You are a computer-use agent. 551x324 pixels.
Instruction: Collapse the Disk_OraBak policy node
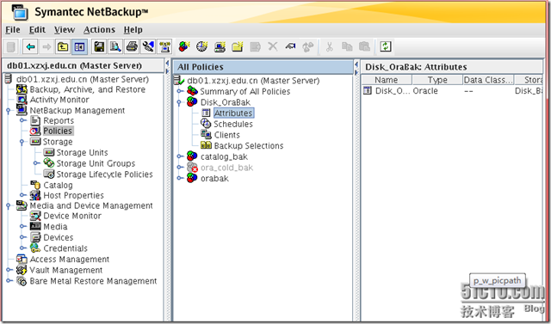(179, 102)
